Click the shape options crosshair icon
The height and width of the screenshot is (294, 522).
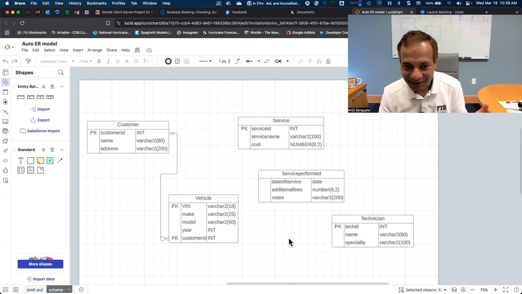pos(177,61)
